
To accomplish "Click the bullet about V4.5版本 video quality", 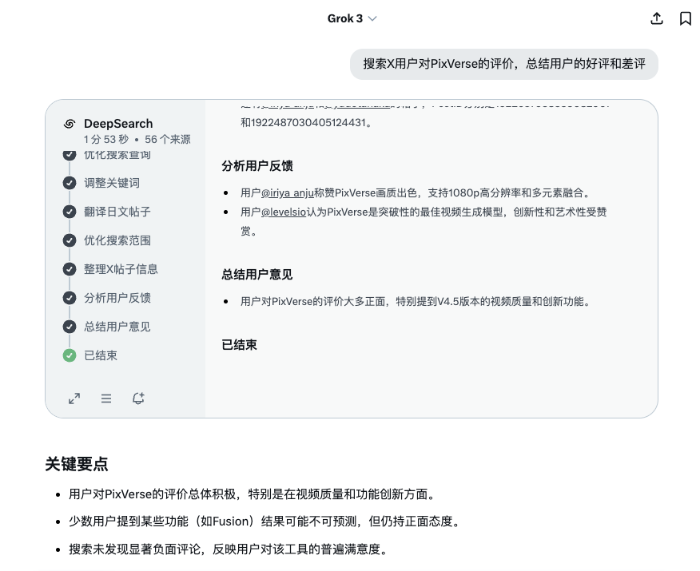I will (x=416, y=302).
